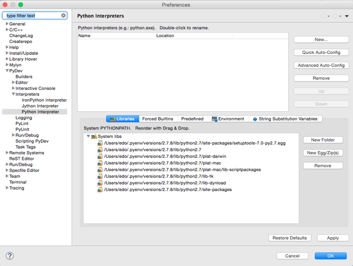Open the ReST Editor preferences

pyautogui.click(x=22, y=159)
